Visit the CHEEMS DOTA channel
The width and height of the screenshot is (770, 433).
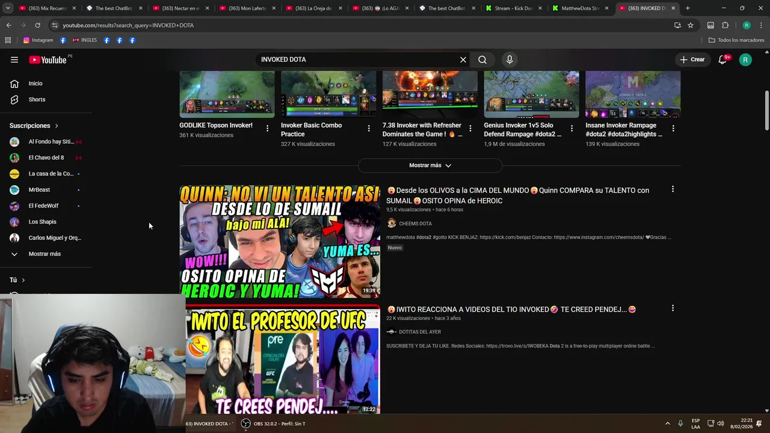[x=415, y=224]
